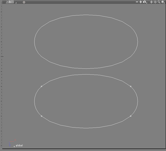Open the shading sphere display menu
166x151 pixels.
163,2
